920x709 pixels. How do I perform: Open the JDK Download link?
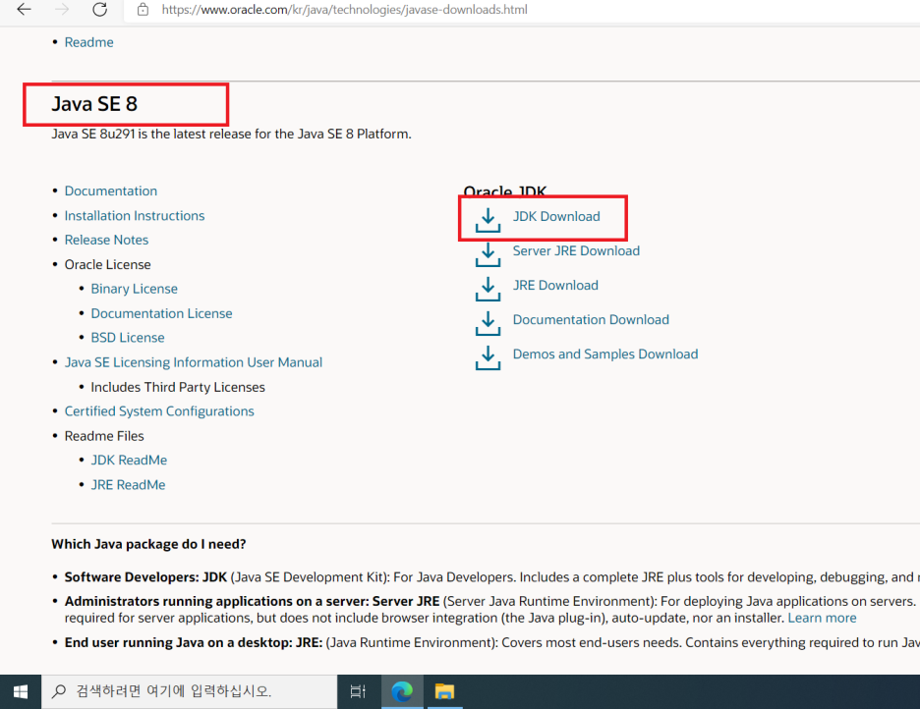(556, 216)
